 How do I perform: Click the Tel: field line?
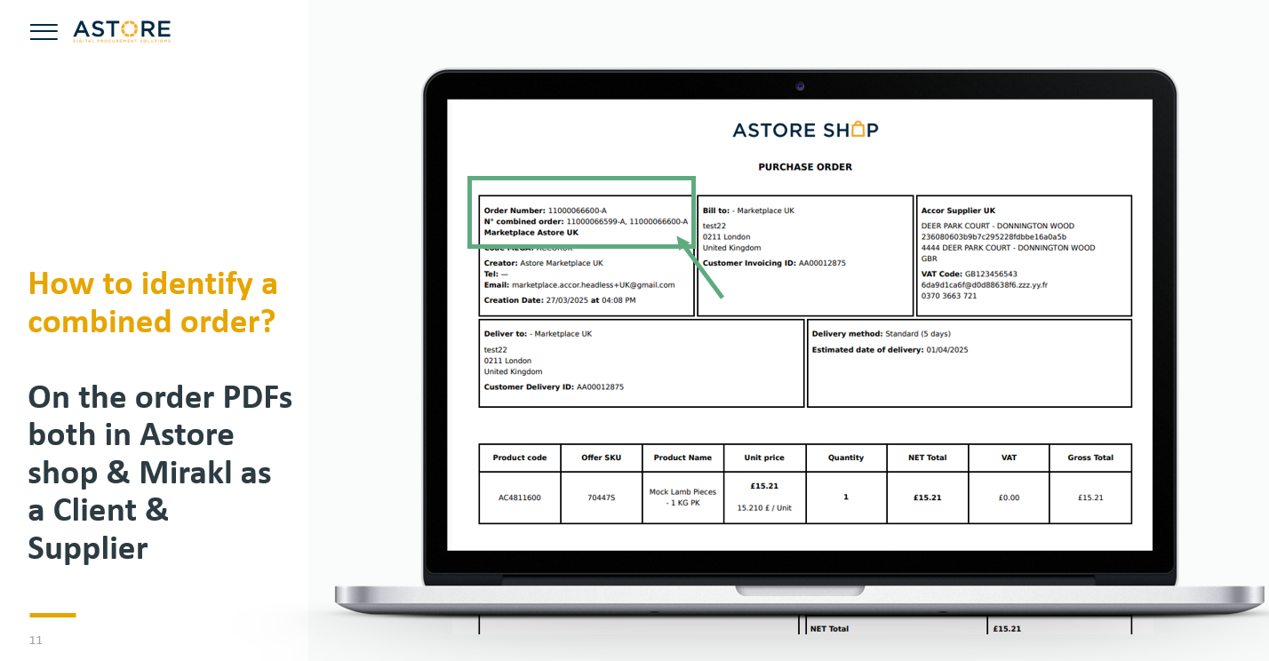tap(496, 275)
